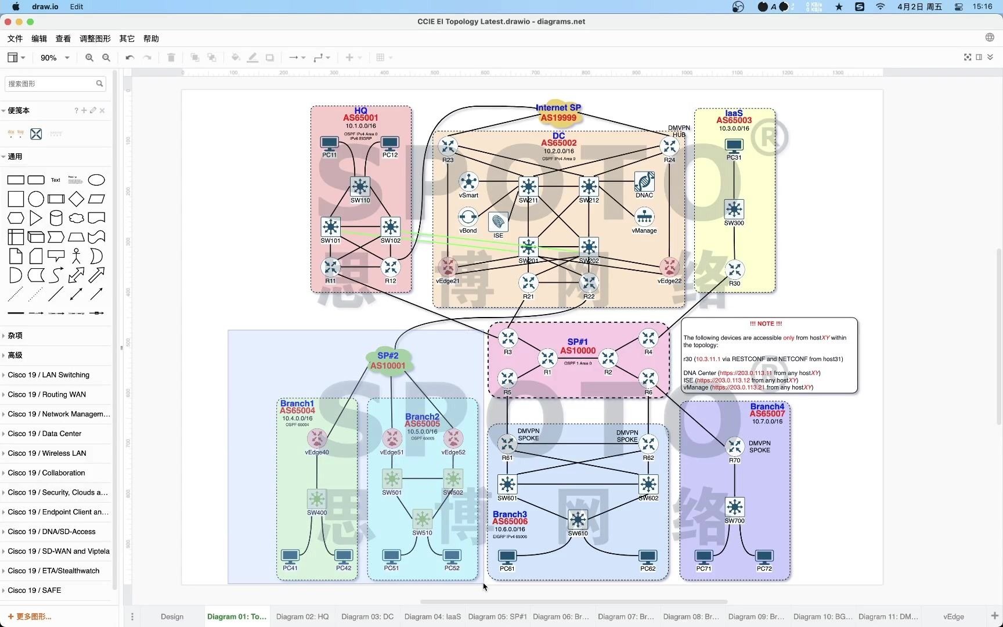Toggle the format panel
1003x627 pixels.
(x=979, y=57)
